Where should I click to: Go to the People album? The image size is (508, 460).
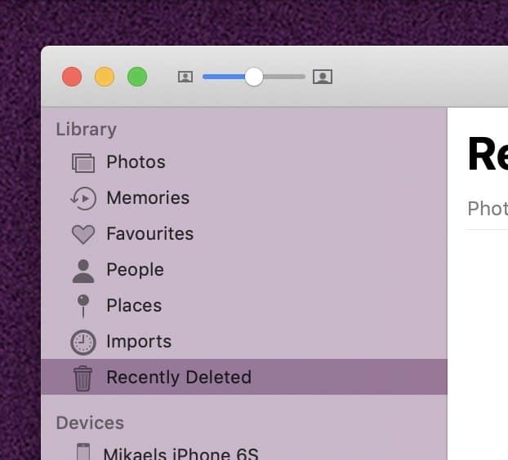pyautogui.click(x=244, y=270)
